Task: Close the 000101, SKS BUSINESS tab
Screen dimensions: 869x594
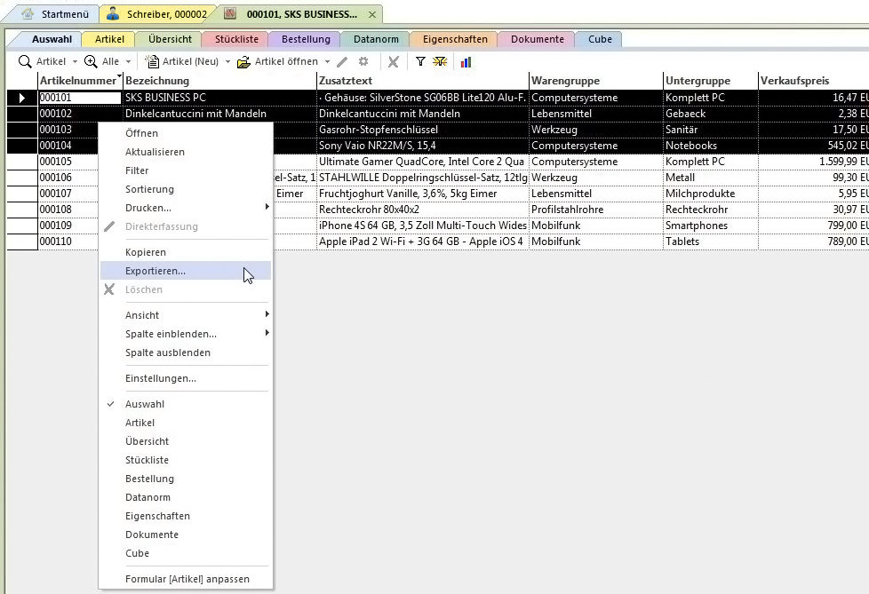Action: coord(372,14)
